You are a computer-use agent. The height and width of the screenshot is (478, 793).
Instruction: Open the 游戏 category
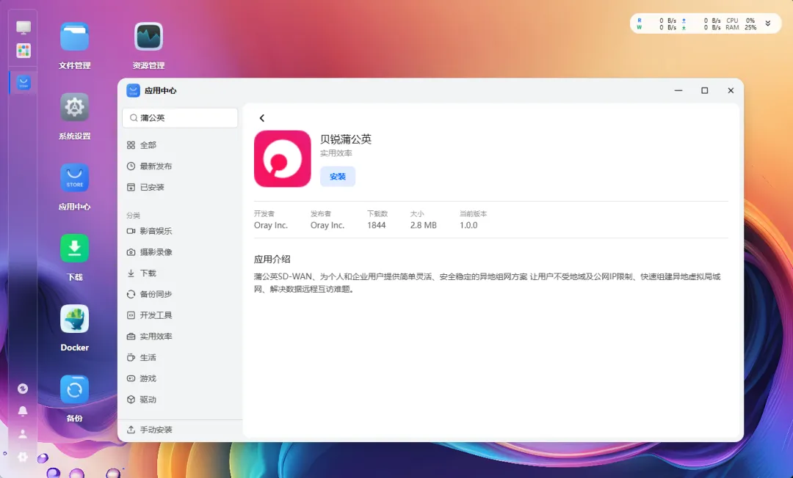(x=148, y=378)
